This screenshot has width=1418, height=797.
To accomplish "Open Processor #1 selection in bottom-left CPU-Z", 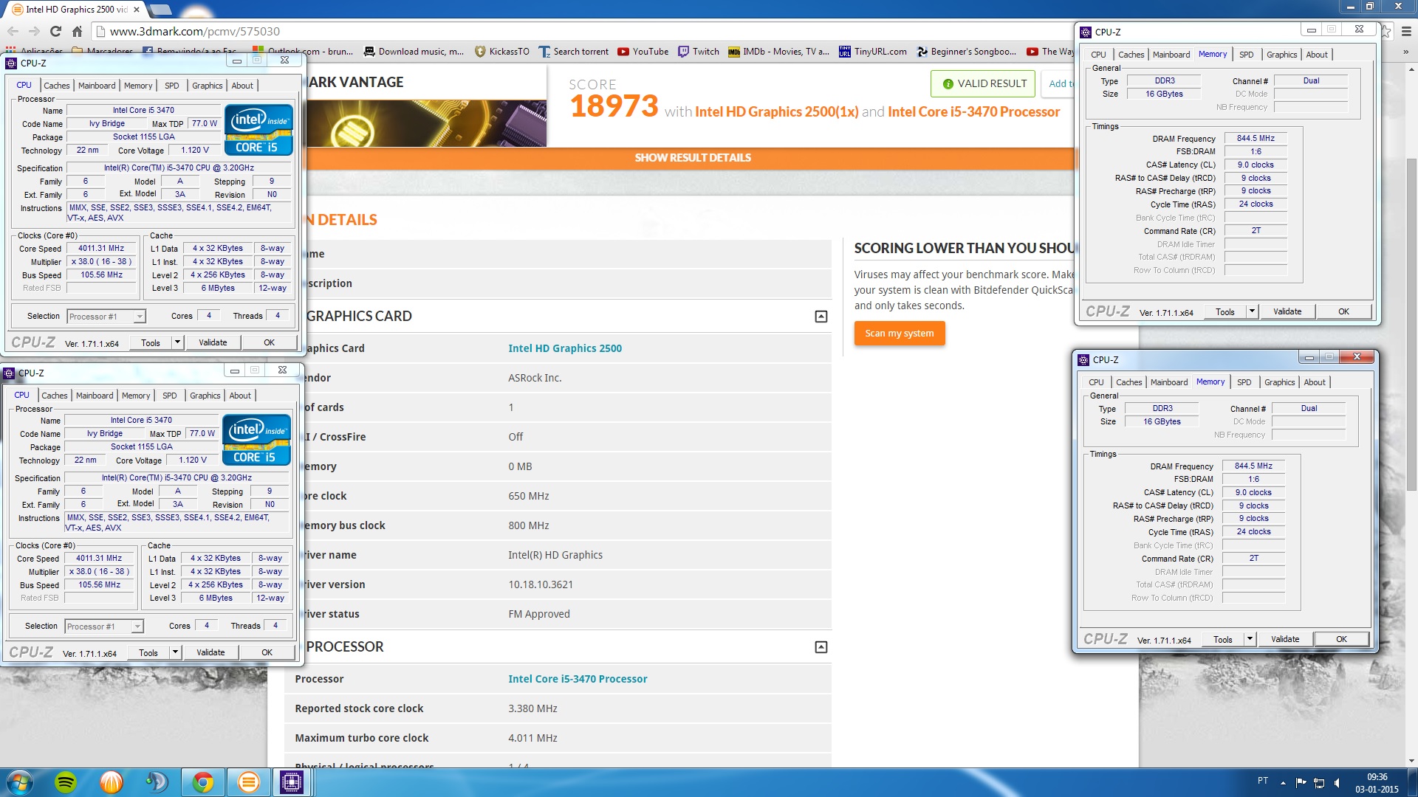I will (104, 627).
